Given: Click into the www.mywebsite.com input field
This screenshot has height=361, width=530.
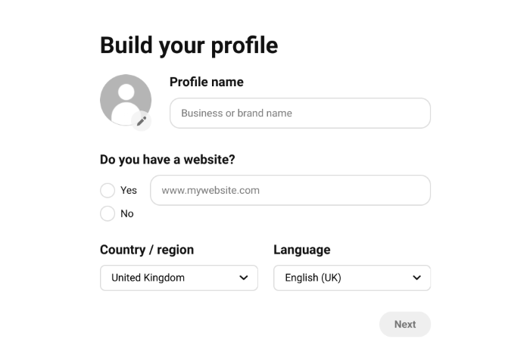Looking at the screenshot, I should 290,191.
